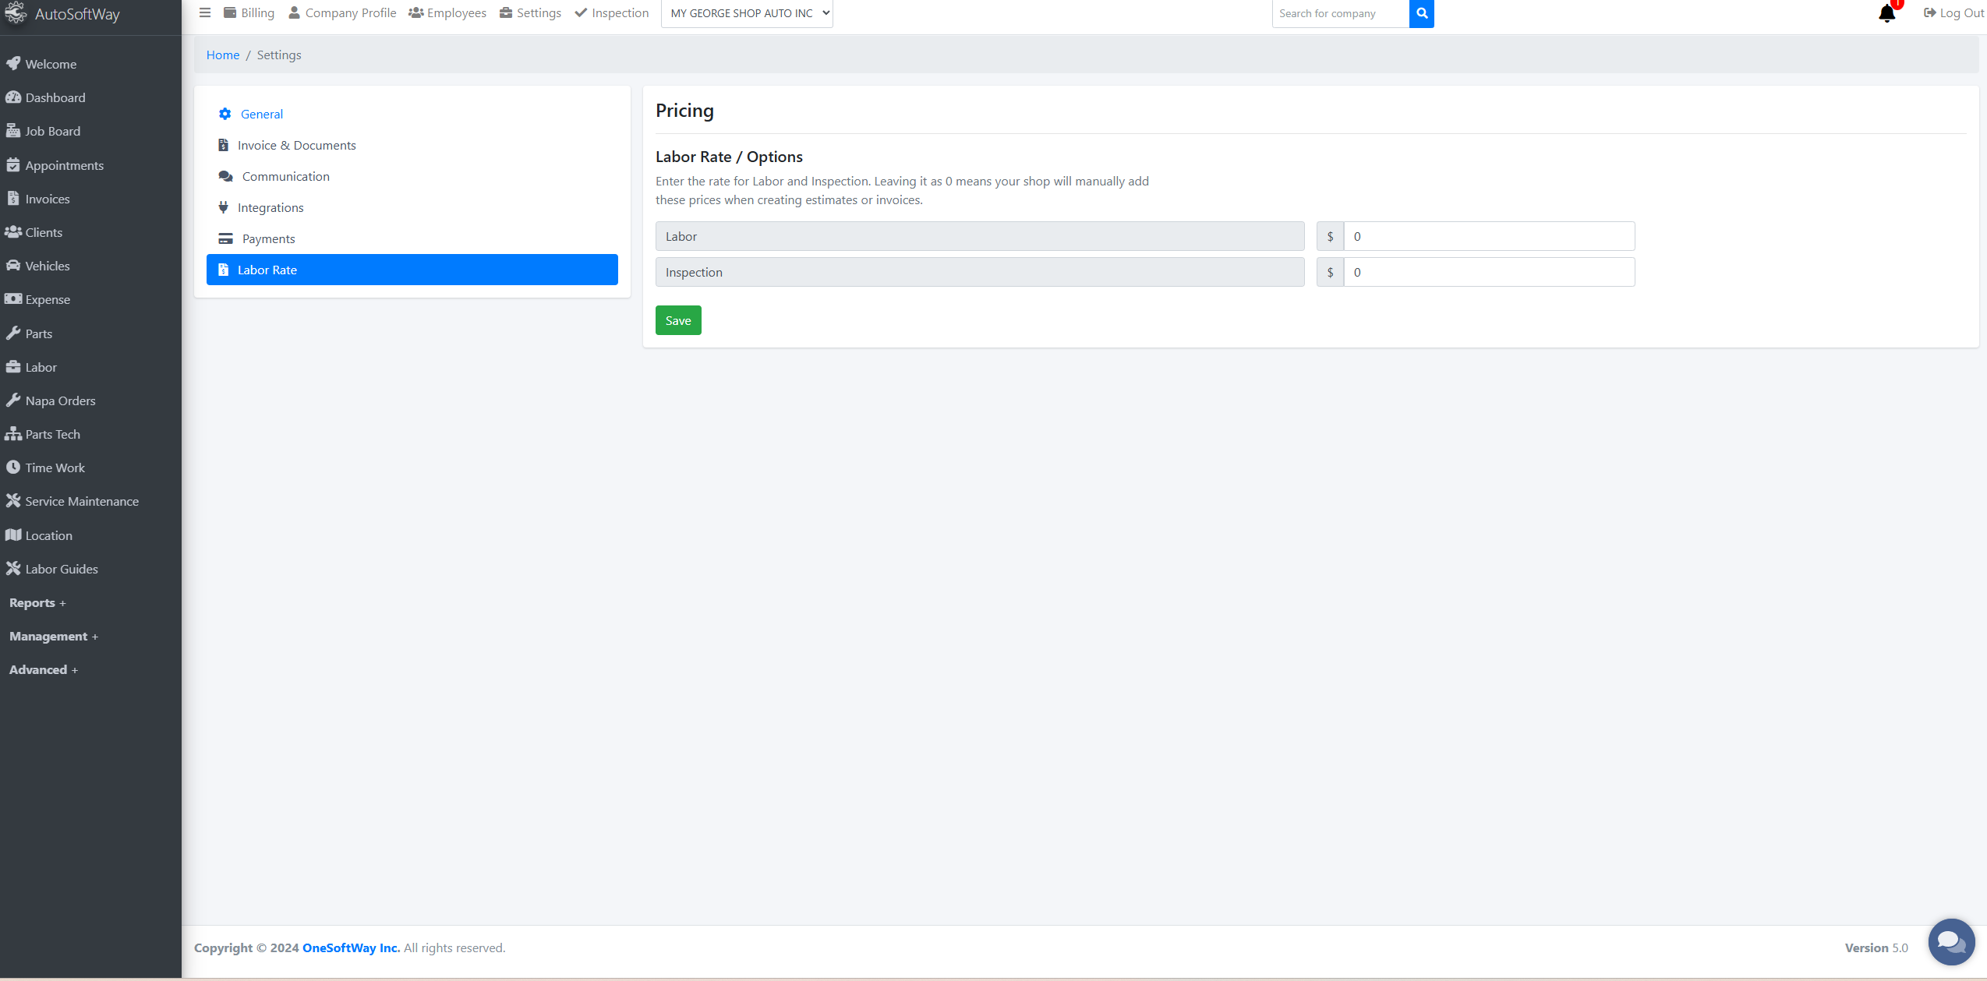Open the chat bubble widget
1987x981 pixels.
pyautogui.click(x=1951, y=941)
